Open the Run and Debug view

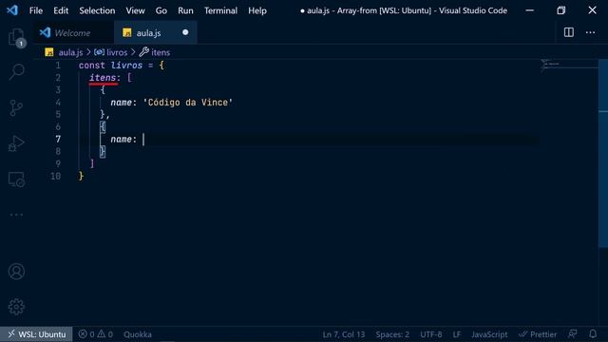coord(16,143)
